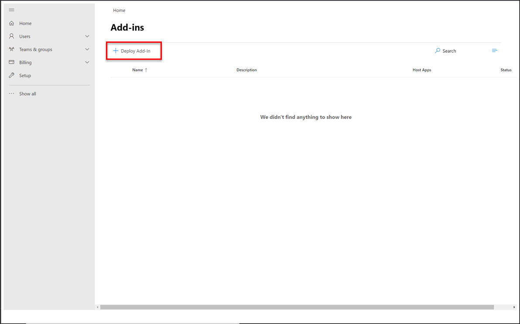Open Setup in the sidebar
This screenshot has height=324, width=520.
click(25, 76)
